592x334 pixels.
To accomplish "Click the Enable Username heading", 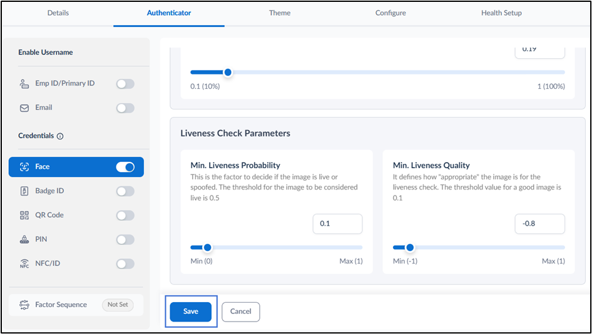I will 46,53.
